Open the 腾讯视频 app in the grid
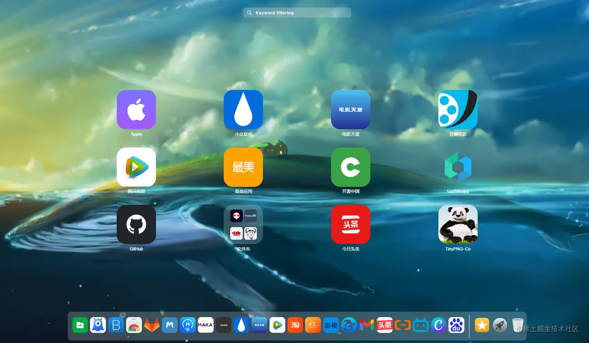Image resolution: width=589 pixels, height=343 pixels. [x=136, y=167]
